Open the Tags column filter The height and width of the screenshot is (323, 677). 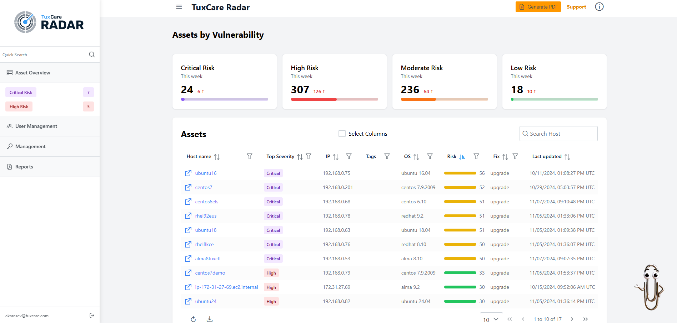point(387,156)
